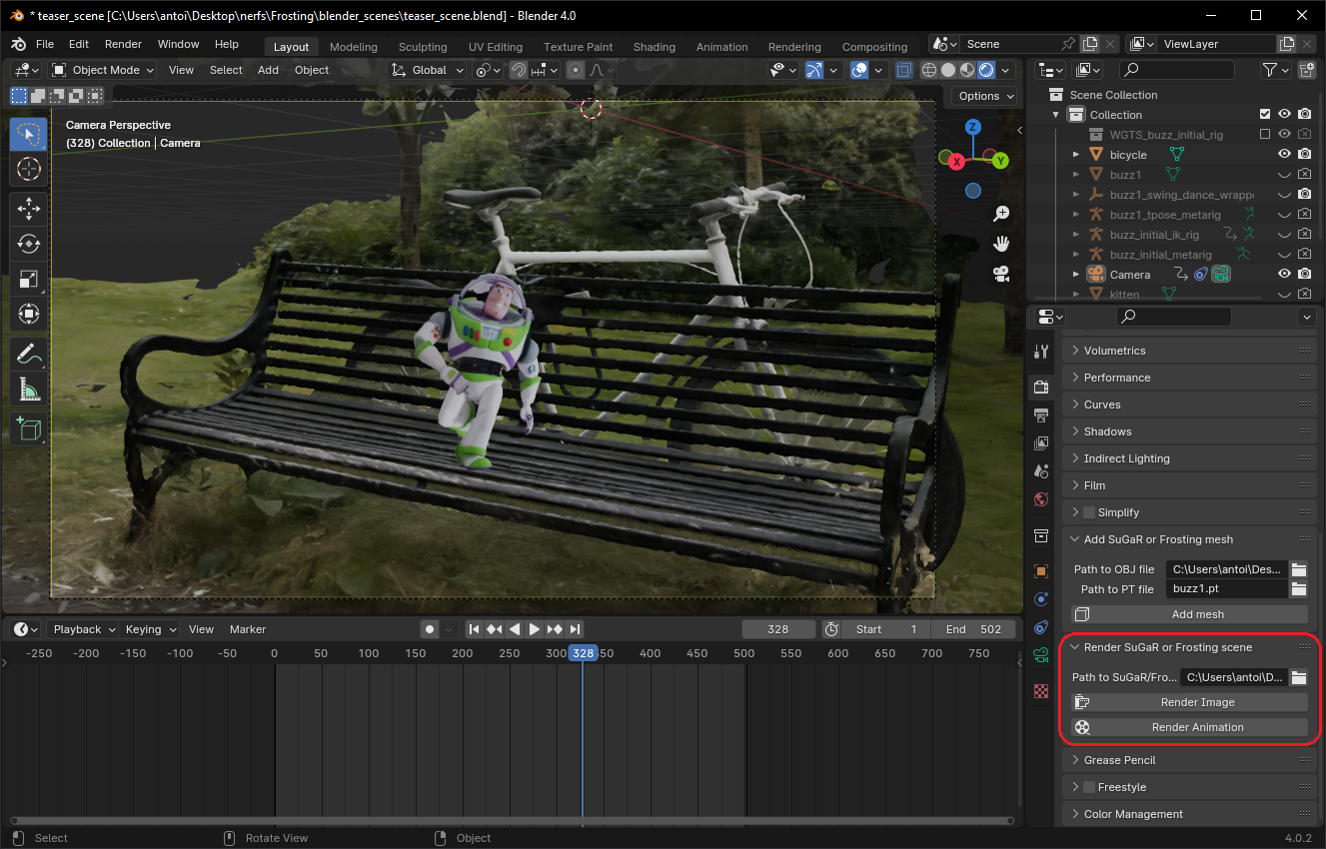
Task: Open the Global transform orientation dropdown
Action: click(428, 70)
